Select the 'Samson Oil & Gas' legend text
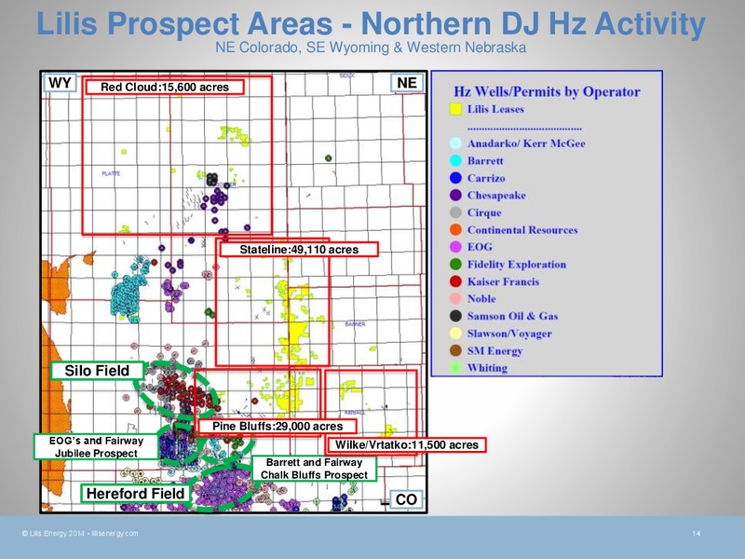Image resolution: width=745 pixels, height=559 pixels. pos(513,316)
